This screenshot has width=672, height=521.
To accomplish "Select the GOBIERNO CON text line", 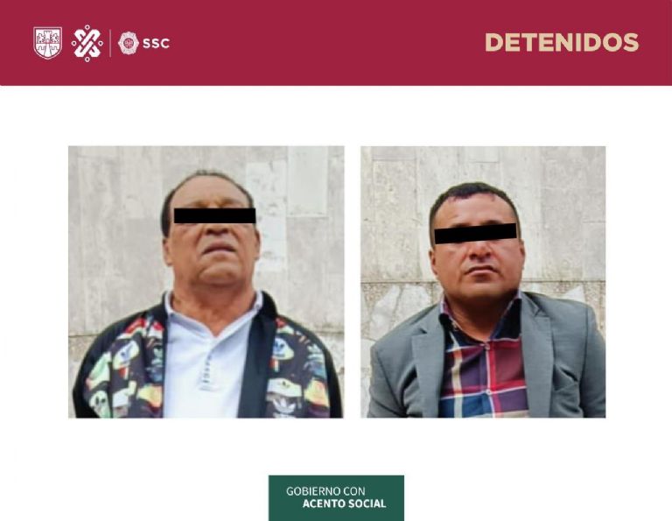I will 325,491.
